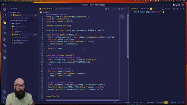Screen dimensions: 187x105
Task: Open the terminal shell profile selector
Action: point(165,9)
